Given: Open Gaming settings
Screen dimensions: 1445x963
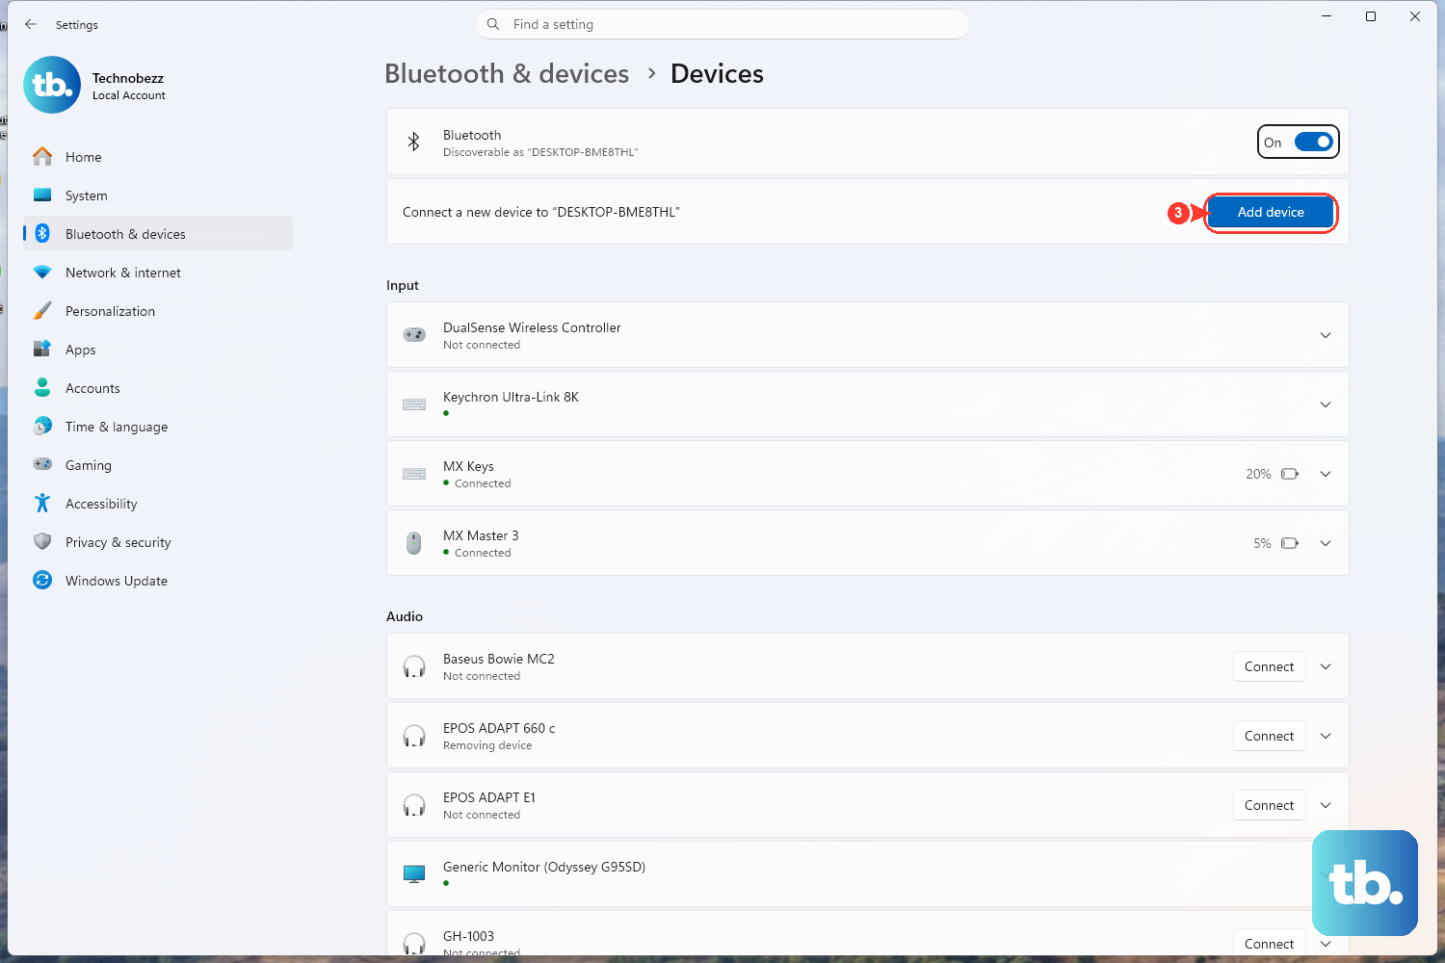Looking at the screenshot, I should [x=158, y=465].
